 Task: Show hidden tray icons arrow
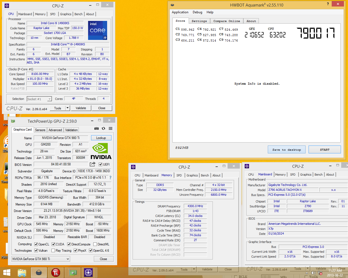307,273
